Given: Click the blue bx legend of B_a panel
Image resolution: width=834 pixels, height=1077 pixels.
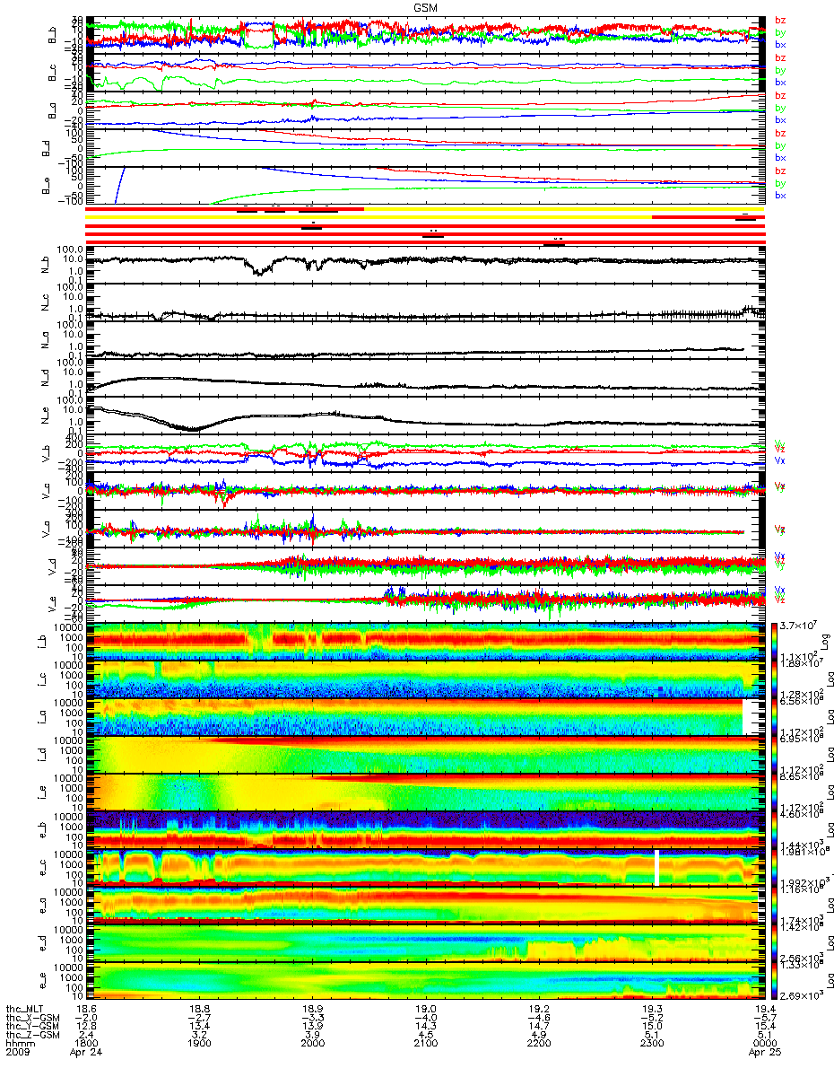Looking at the screenshot, I should pyautogui.click(x=780, y=120).
